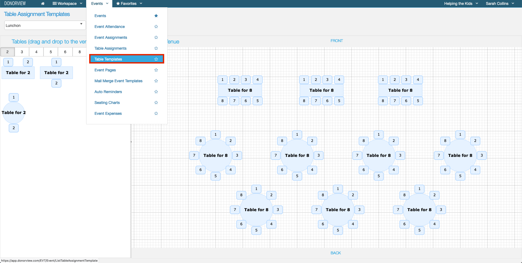Select the 3-seat tables tab
Screen dimensions: 522x263
pos(22,52)
